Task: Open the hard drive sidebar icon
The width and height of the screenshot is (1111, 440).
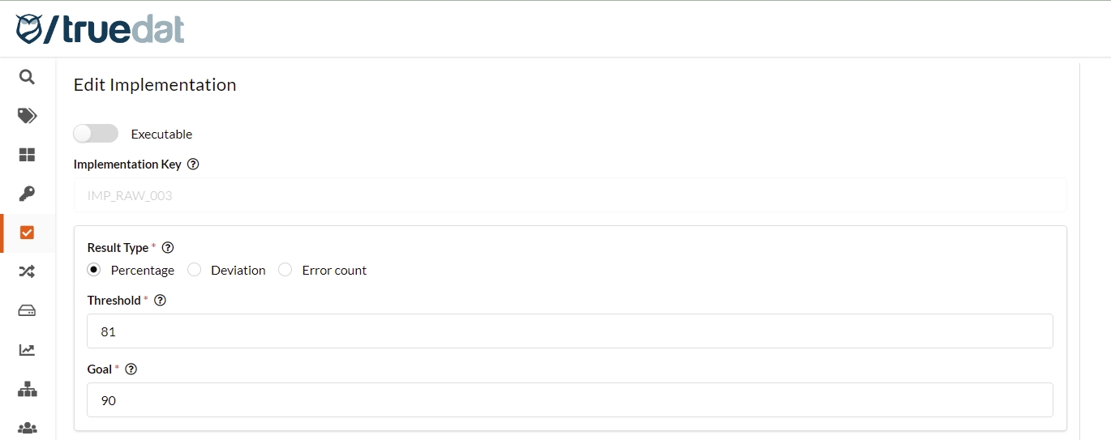Action: (27, 310)
